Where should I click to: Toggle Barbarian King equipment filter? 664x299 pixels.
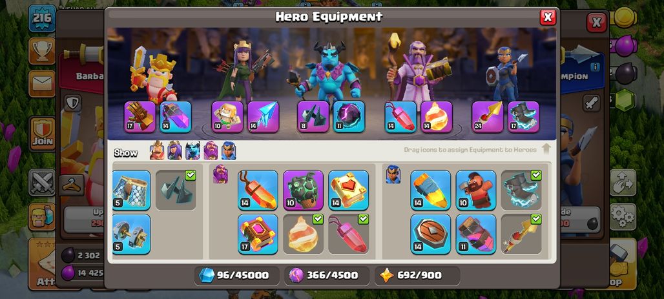tap(157, 150)
